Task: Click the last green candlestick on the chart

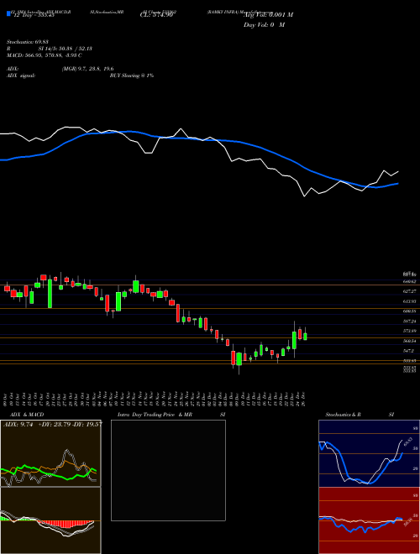Action: coord(305,337)
